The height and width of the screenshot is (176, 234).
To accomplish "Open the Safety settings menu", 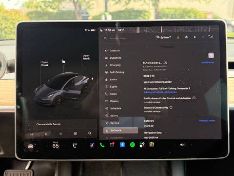I will 112,116.
